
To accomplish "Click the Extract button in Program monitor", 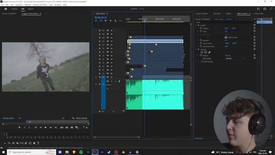I will (x=67, y=127).
